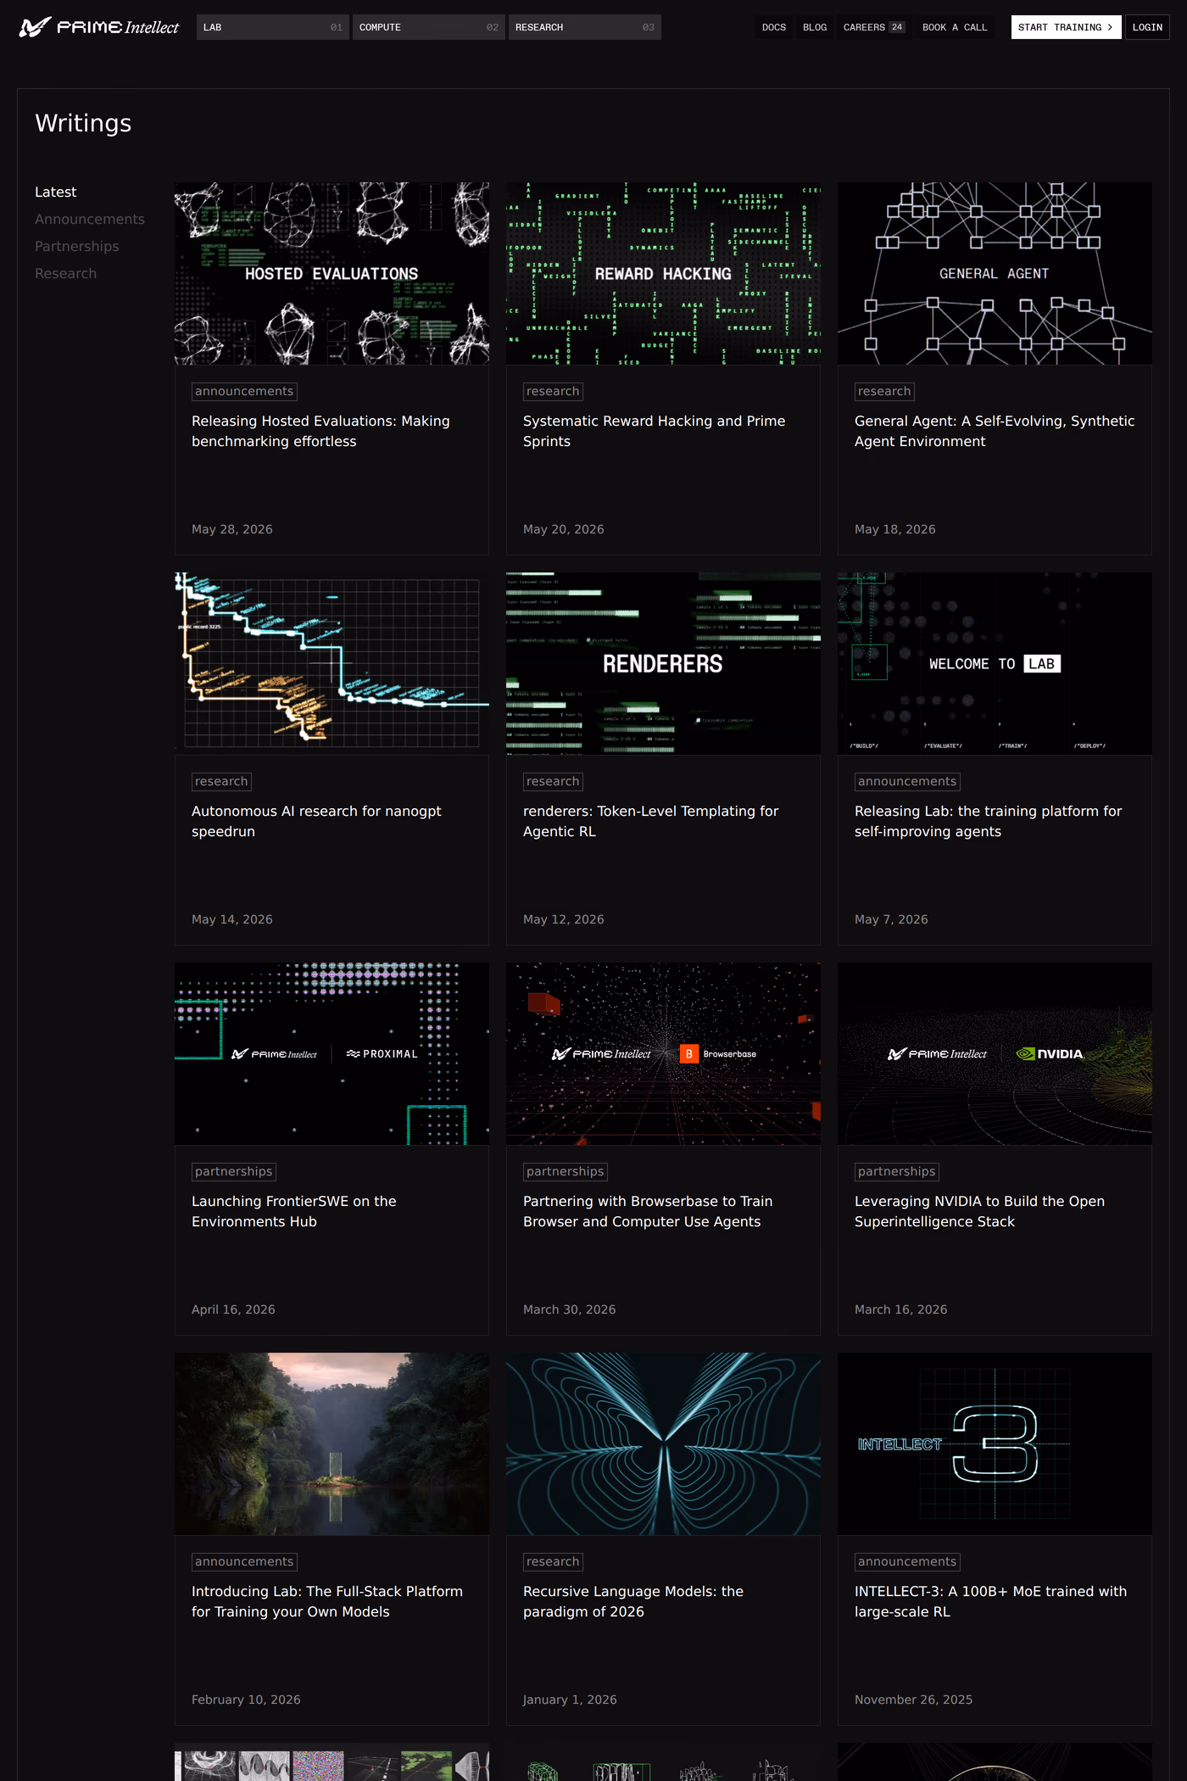This screenshot has height=1781, width=1187.
Task: Open 'Recursive Language Models' article title
Action: pyautogui.click(x=633, y=1601)
